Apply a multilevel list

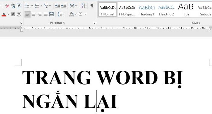pos(46,6)
